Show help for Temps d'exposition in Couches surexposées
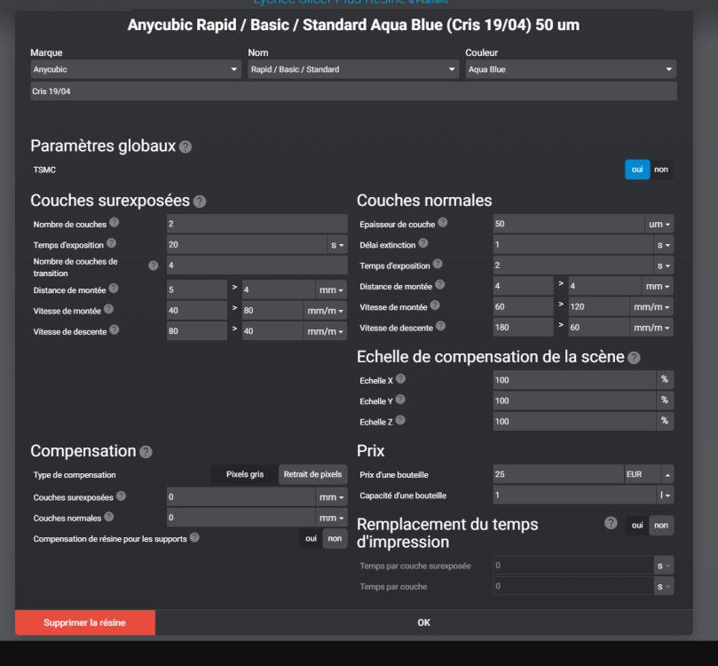The image size is (718, 666). [111, 243]
